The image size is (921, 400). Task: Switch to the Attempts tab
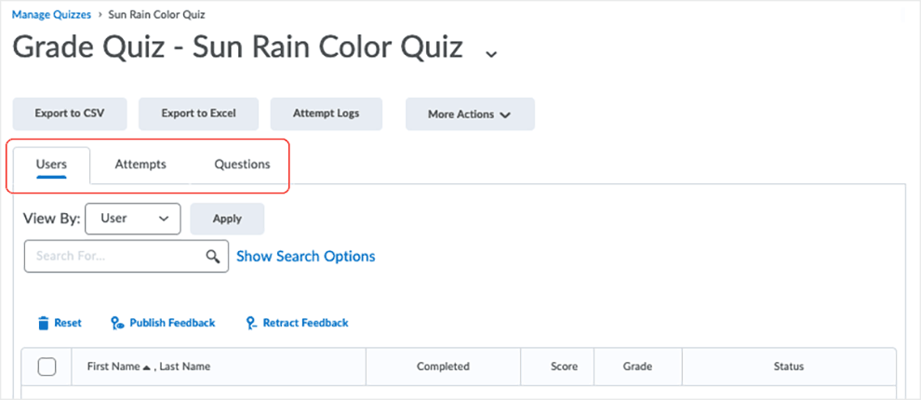click(x=140, y=165)
